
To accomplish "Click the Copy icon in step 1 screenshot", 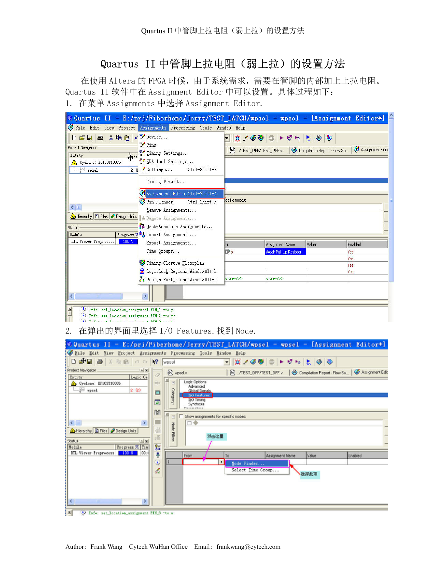I will pyautogui.click(x=119, y=138).
